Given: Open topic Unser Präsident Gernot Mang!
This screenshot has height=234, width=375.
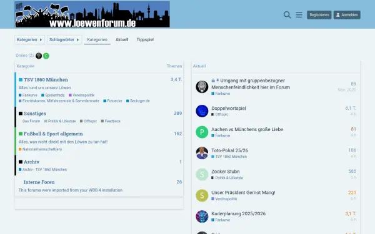Looking at the screenshot, I should tap(243, 192).
